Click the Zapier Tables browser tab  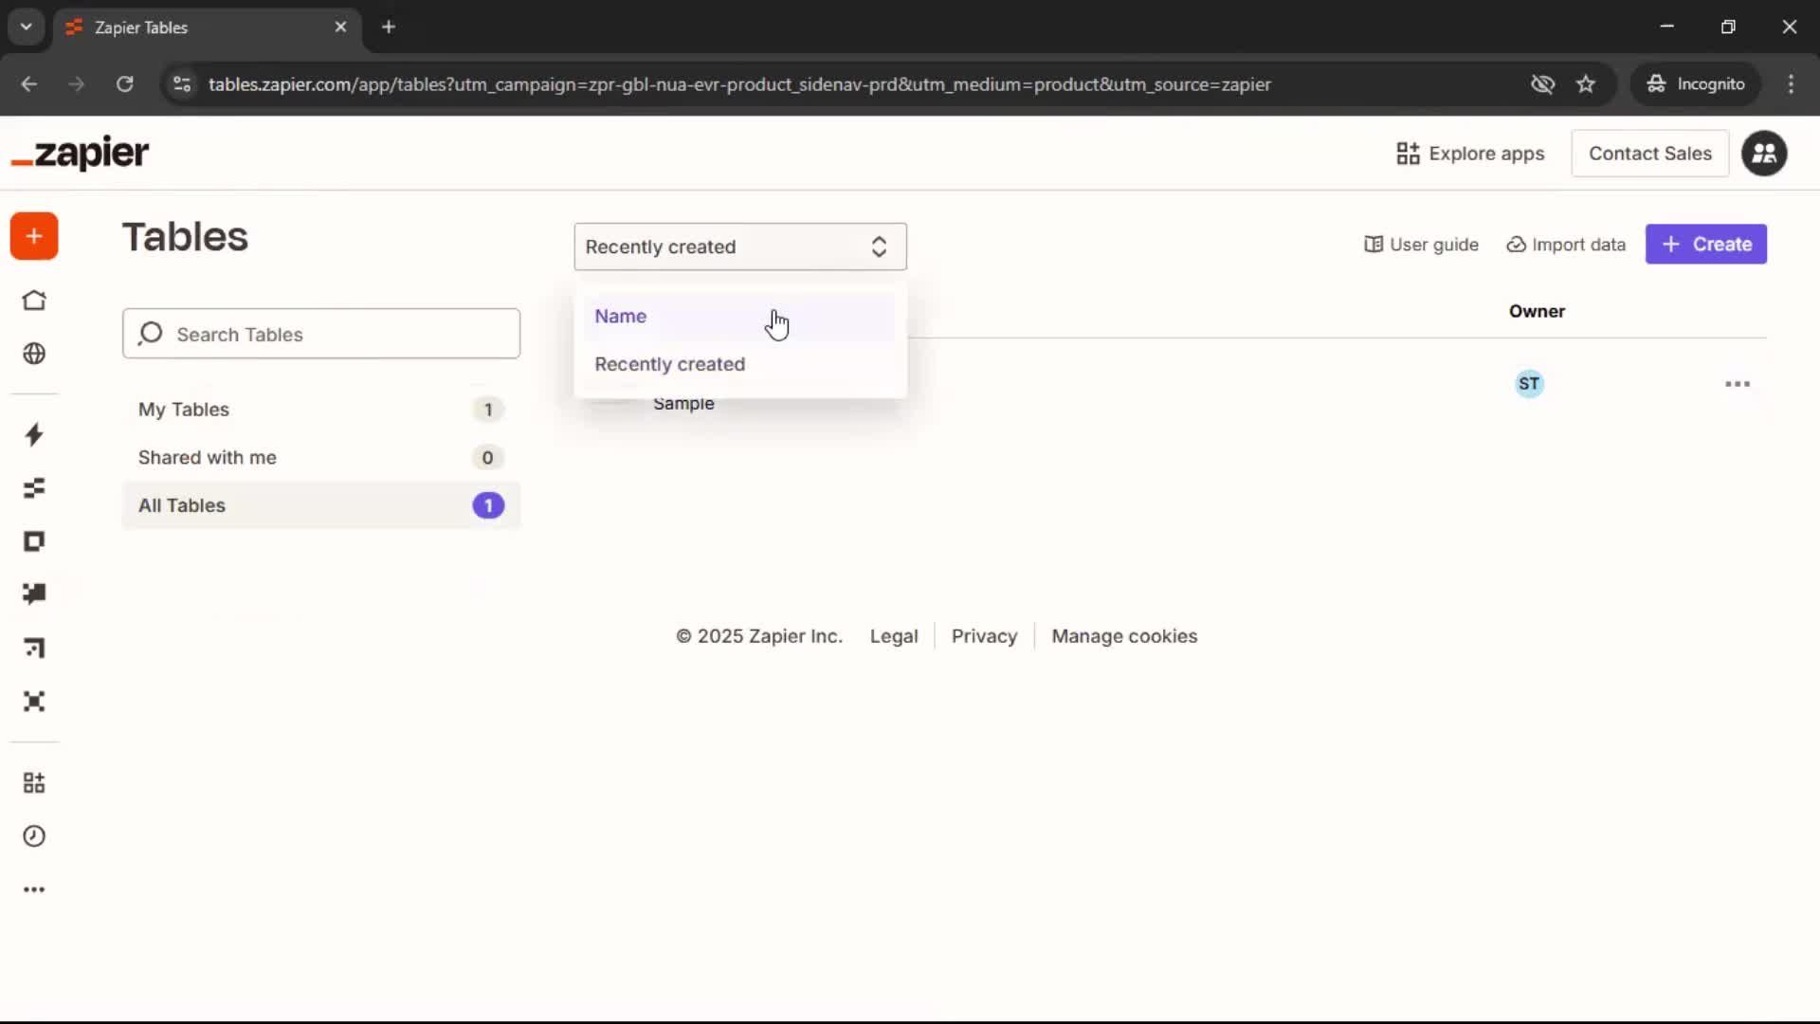[207, 27]
